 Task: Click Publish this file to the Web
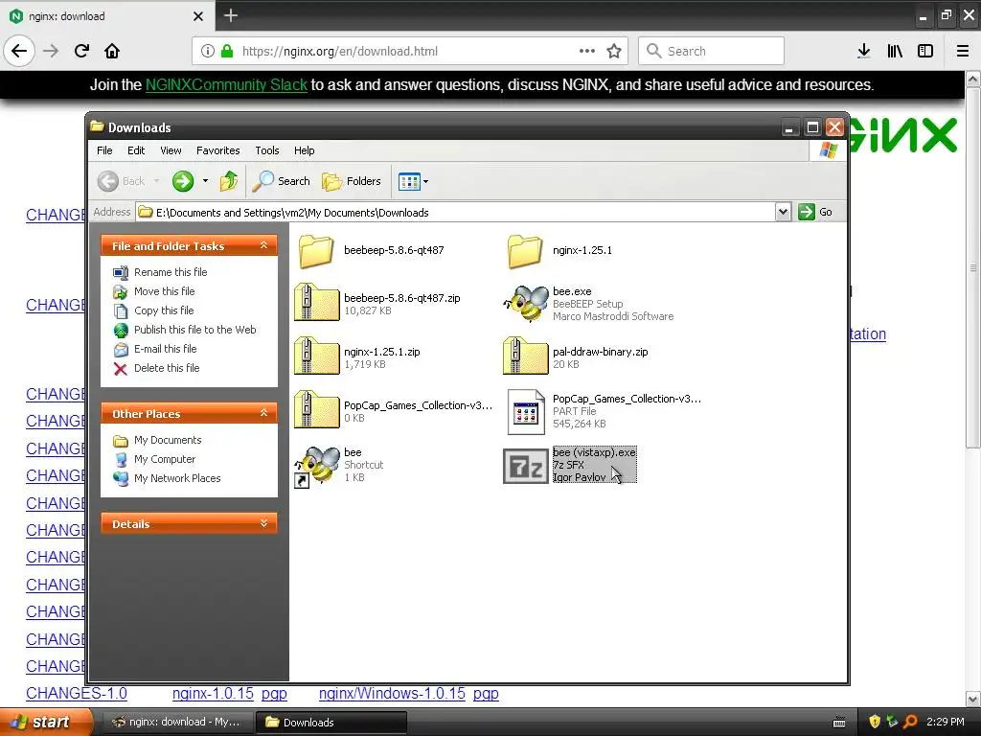pos(194,330)
